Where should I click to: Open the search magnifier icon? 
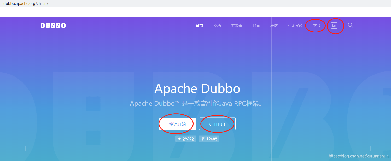click(351, 25)
